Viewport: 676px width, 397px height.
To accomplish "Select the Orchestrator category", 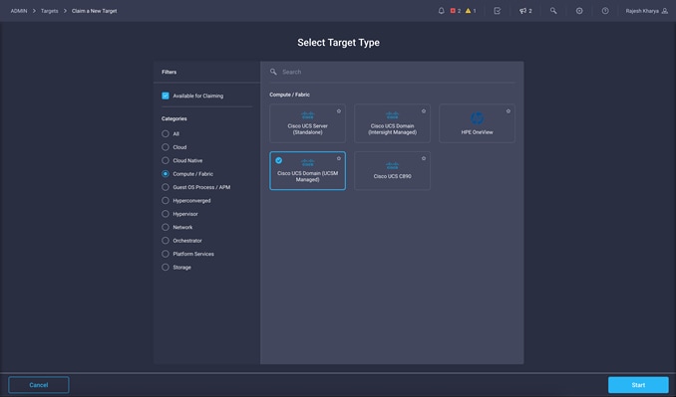I will (x=166, y=241).
